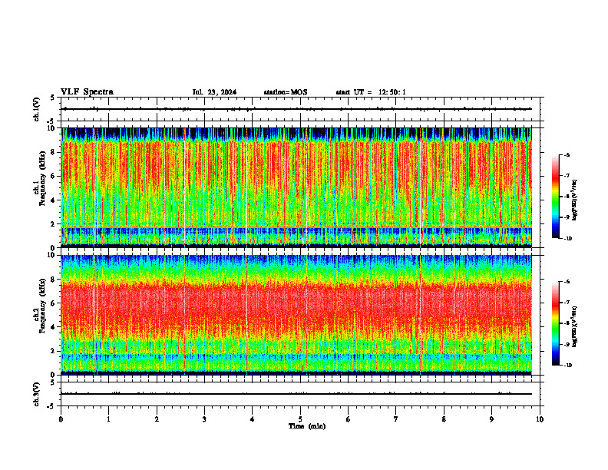Click the "station=MOS" header label
608x470 pixels.
pyautogui.click(x=286, y=92)
